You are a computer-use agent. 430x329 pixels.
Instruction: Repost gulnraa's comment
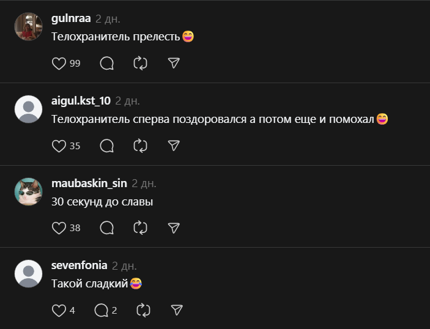[x=140, y=64]
